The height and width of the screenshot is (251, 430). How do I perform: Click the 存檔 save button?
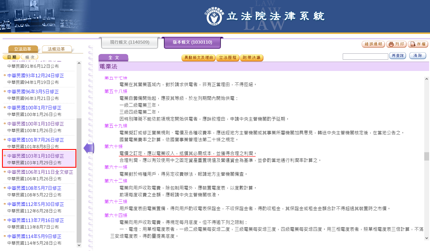pyautogui.click(x=418, y=44)
